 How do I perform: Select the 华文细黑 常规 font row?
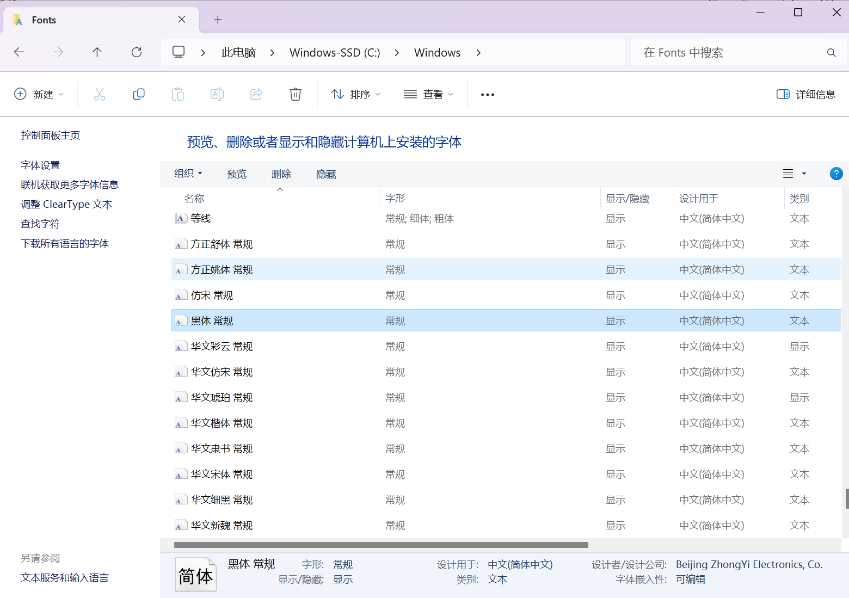506,500
